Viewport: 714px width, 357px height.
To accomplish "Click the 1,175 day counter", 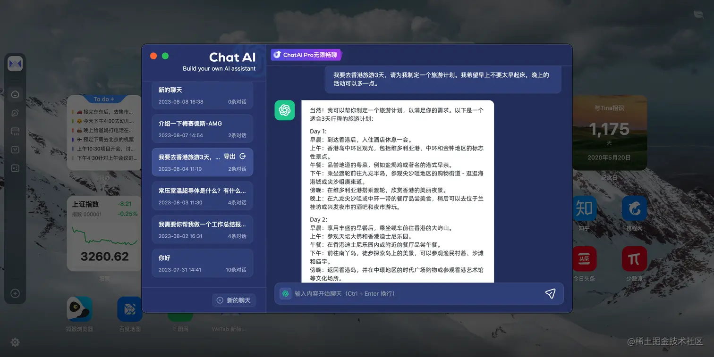I will coord(609,129).
